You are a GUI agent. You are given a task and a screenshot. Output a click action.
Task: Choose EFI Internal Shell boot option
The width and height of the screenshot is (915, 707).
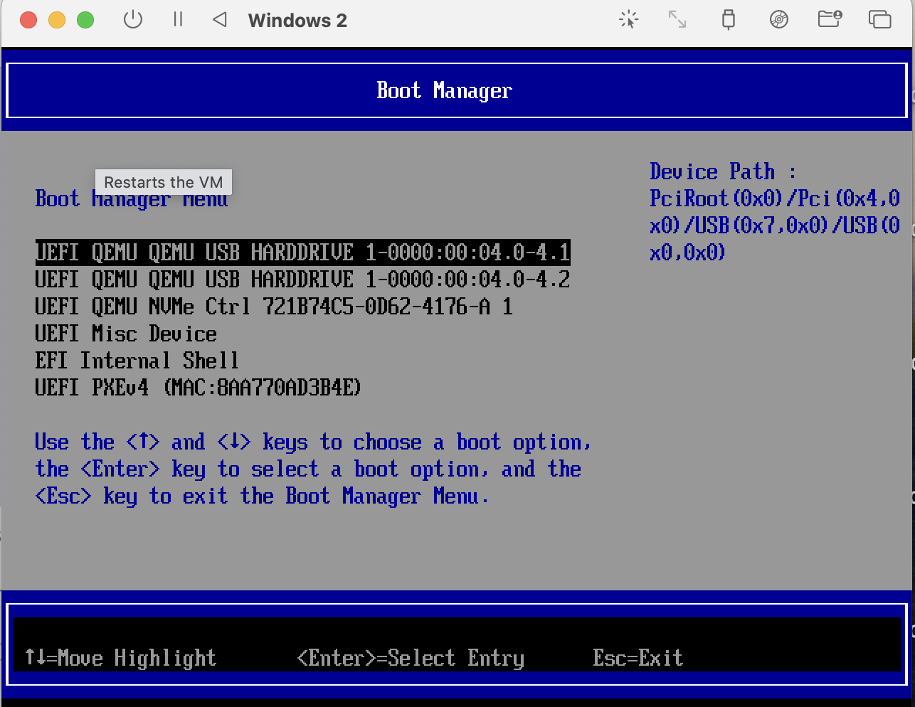click(137, 361)
